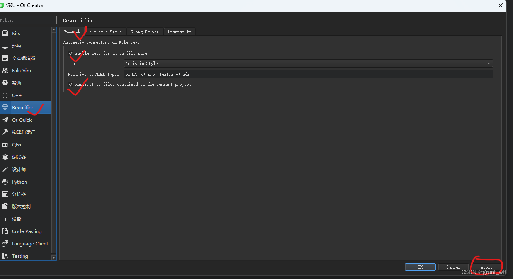This screenshot has height=279, width=513.
Task: Select the Language Client label
Action: point(30,244)
